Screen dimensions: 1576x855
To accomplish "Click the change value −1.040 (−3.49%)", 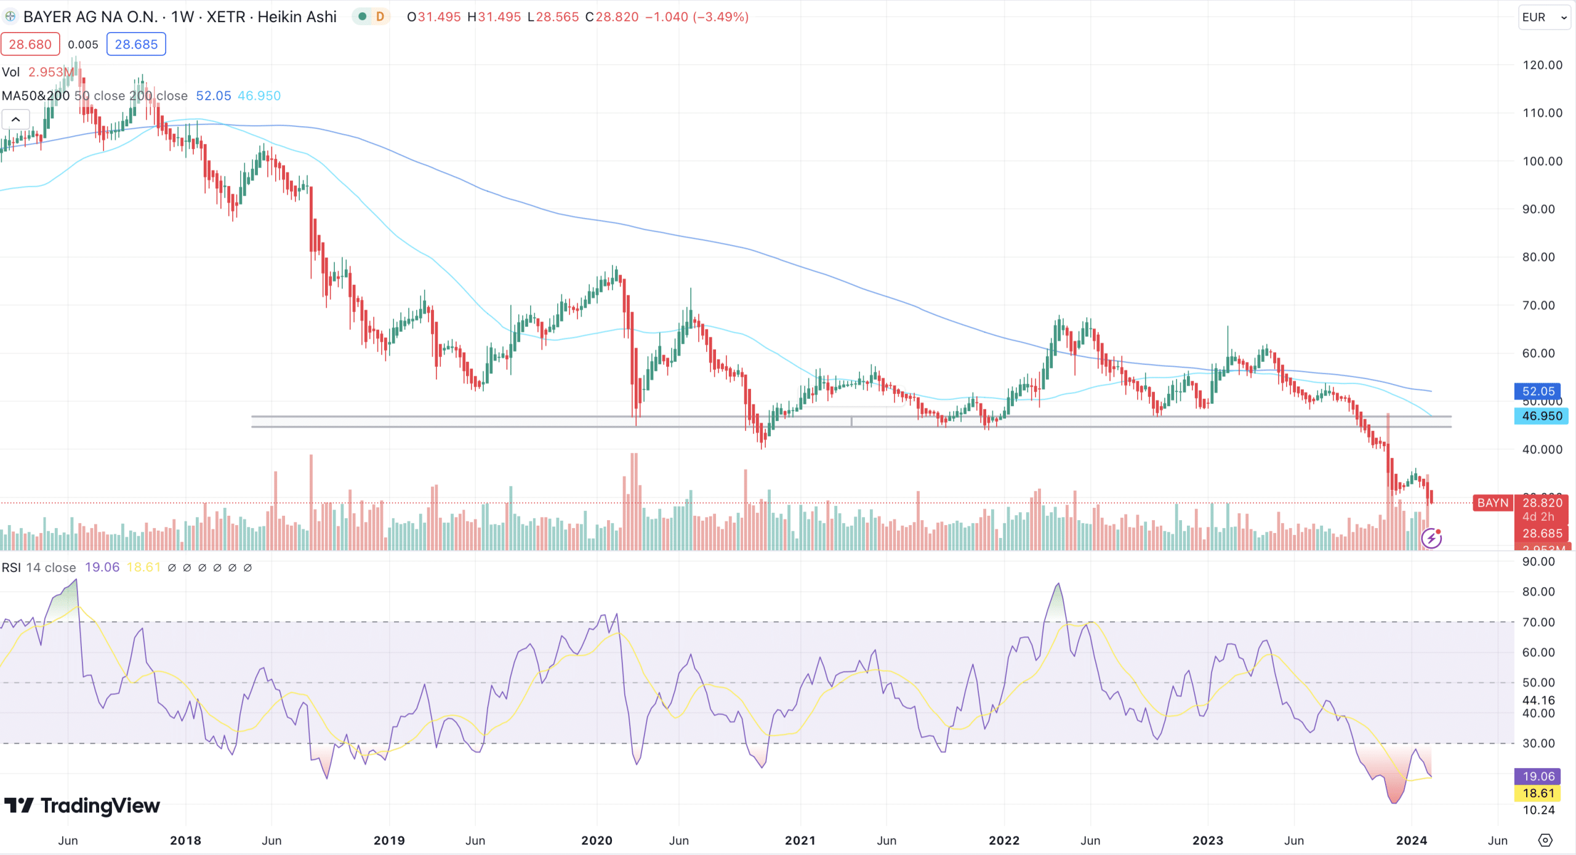I will click(x=697, y=17).
